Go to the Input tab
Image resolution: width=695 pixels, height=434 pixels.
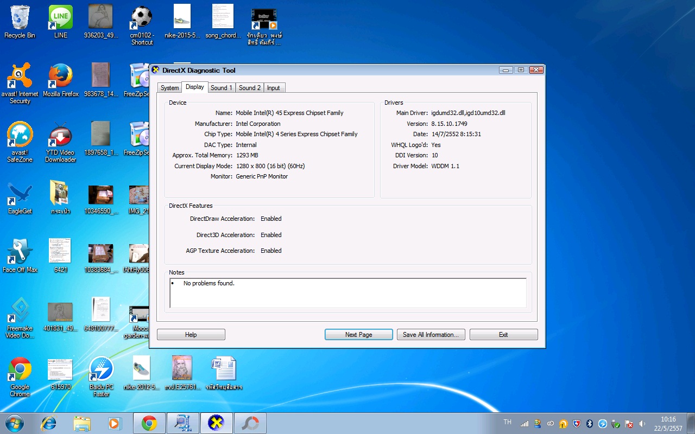[274, 88]
